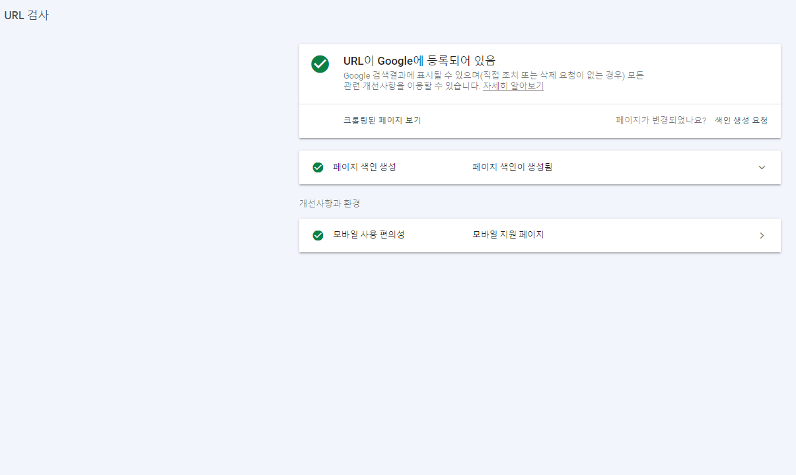The width and height of the screenshot is (796, 475).
Task: Select the indexing status icon on the coverage card
Action: (318, 167)
